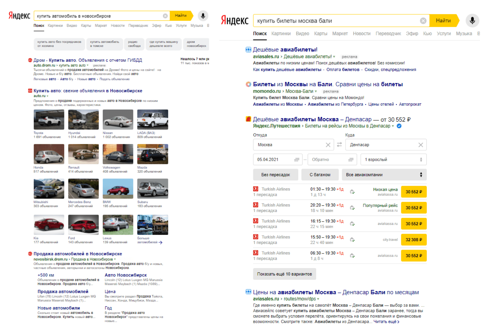Image resolution: width=490 pixels, height=328 pixels.
Task: Expand arrow next to aviasales 'Дешёвые авиабилеты!' breadcrumb
Action: point(334,57)
